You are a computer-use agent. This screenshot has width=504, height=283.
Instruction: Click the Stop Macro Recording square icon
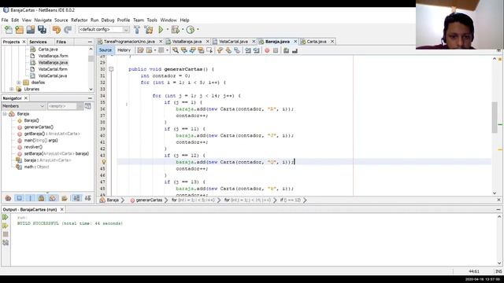tap(276, 50)
